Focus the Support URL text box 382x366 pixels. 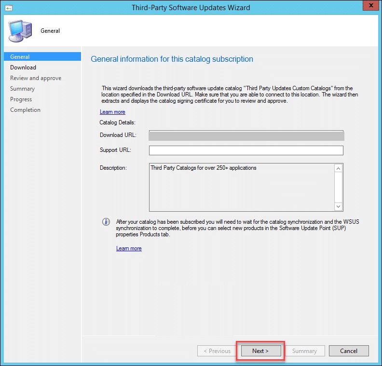point(246,150)
